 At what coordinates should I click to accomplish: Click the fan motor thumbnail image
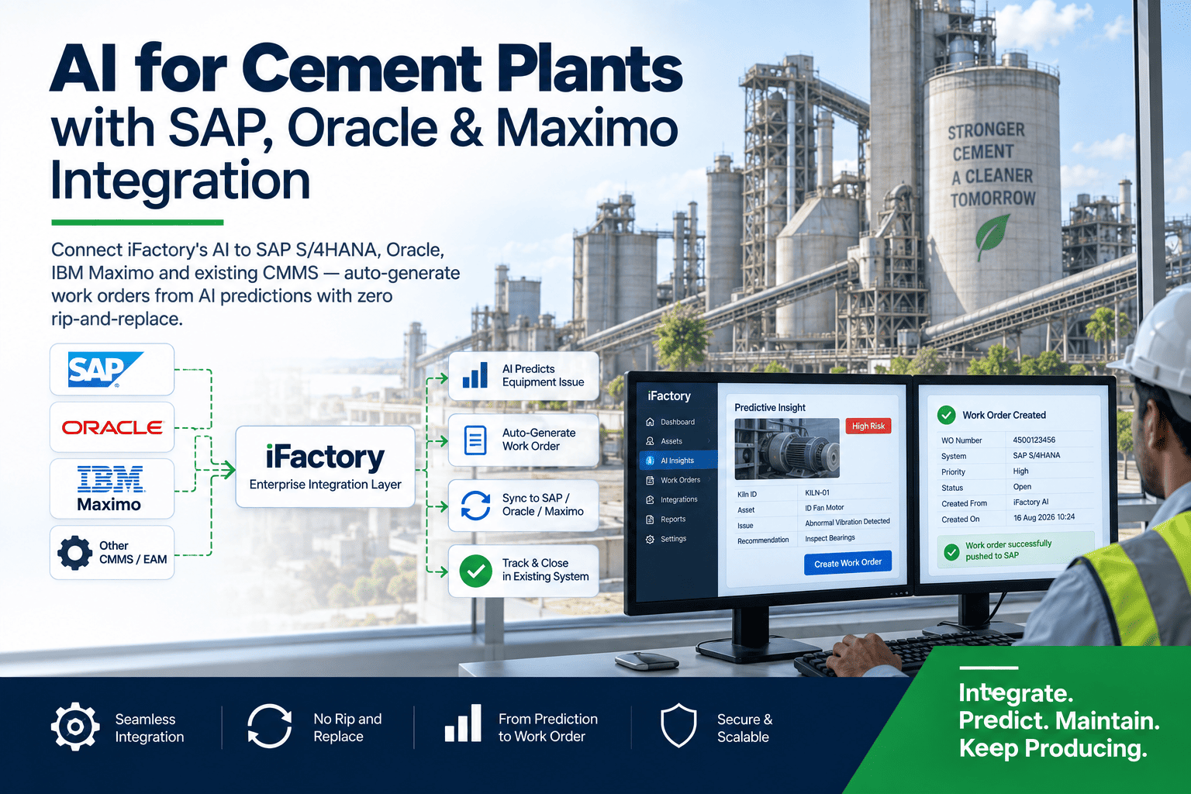pos(786,449)
